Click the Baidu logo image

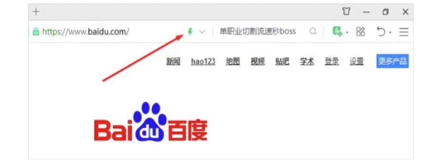coord(151,122)
